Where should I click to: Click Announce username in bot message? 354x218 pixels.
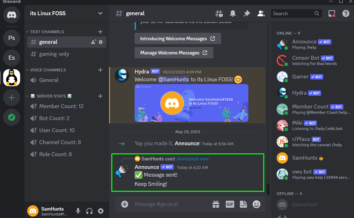(147, 167)
